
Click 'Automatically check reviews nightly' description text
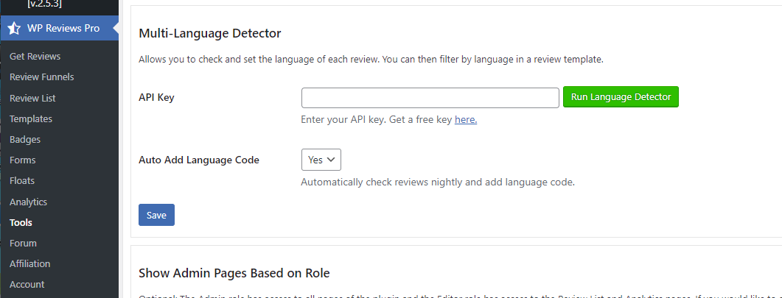(x=438, y=182)
